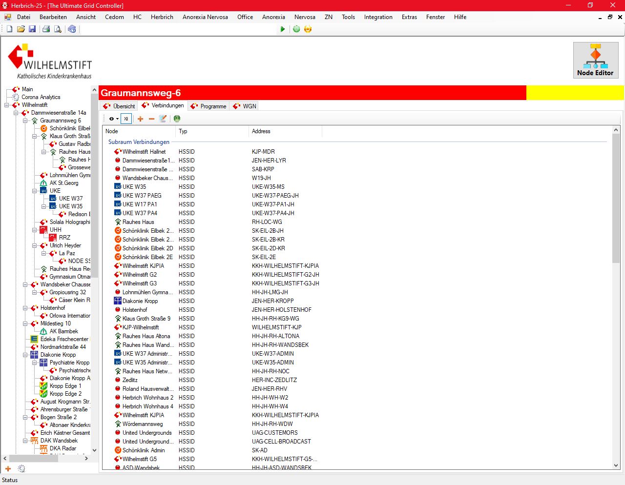625x485 pixels.
Task: Open the Hilfe menu
Action: (x=460, y=17)
